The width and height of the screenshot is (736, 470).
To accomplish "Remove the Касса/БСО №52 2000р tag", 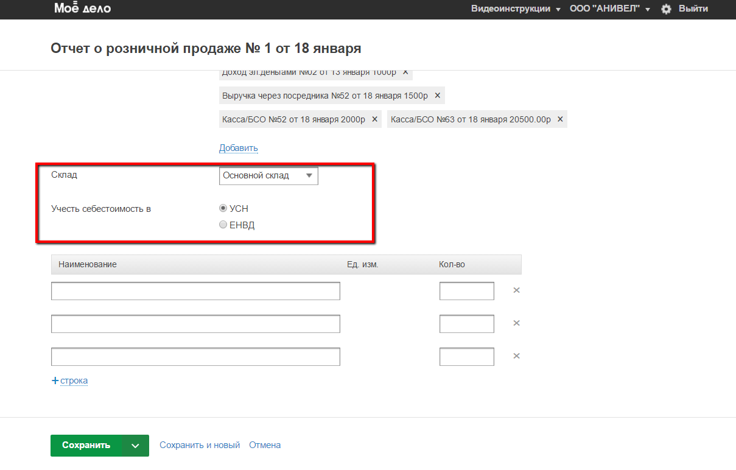I will point(374,120).
